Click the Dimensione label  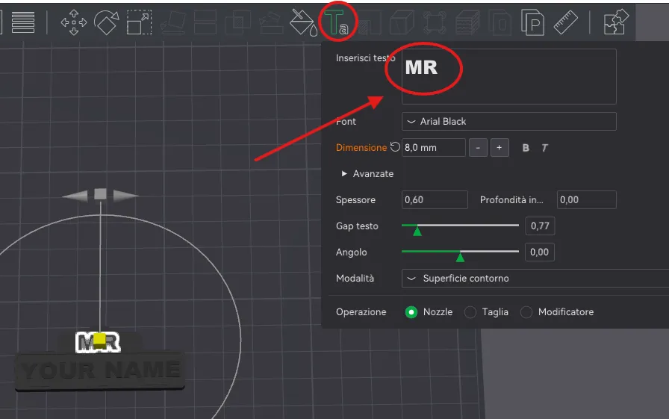pos(361,148)
